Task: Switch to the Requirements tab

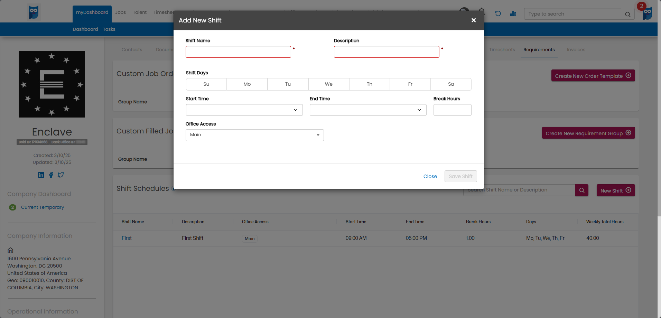Action: tap(539, 50)
